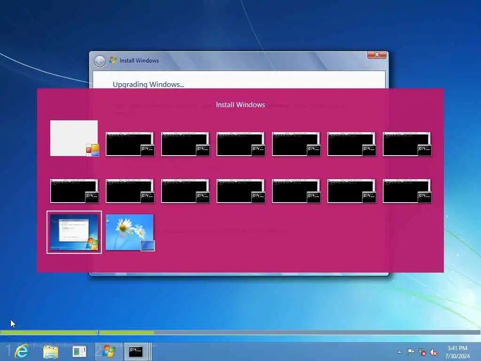
Task: Open Internet Explorer from the taskbar
Action: 22,352
